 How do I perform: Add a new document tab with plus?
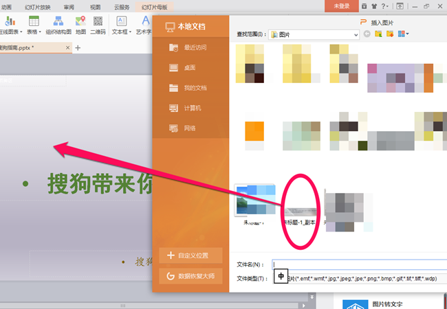point(78,48)
